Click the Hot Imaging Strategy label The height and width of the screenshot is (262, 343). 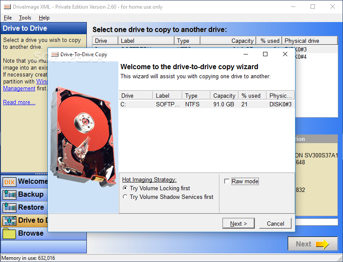click(x=149, y=179)
